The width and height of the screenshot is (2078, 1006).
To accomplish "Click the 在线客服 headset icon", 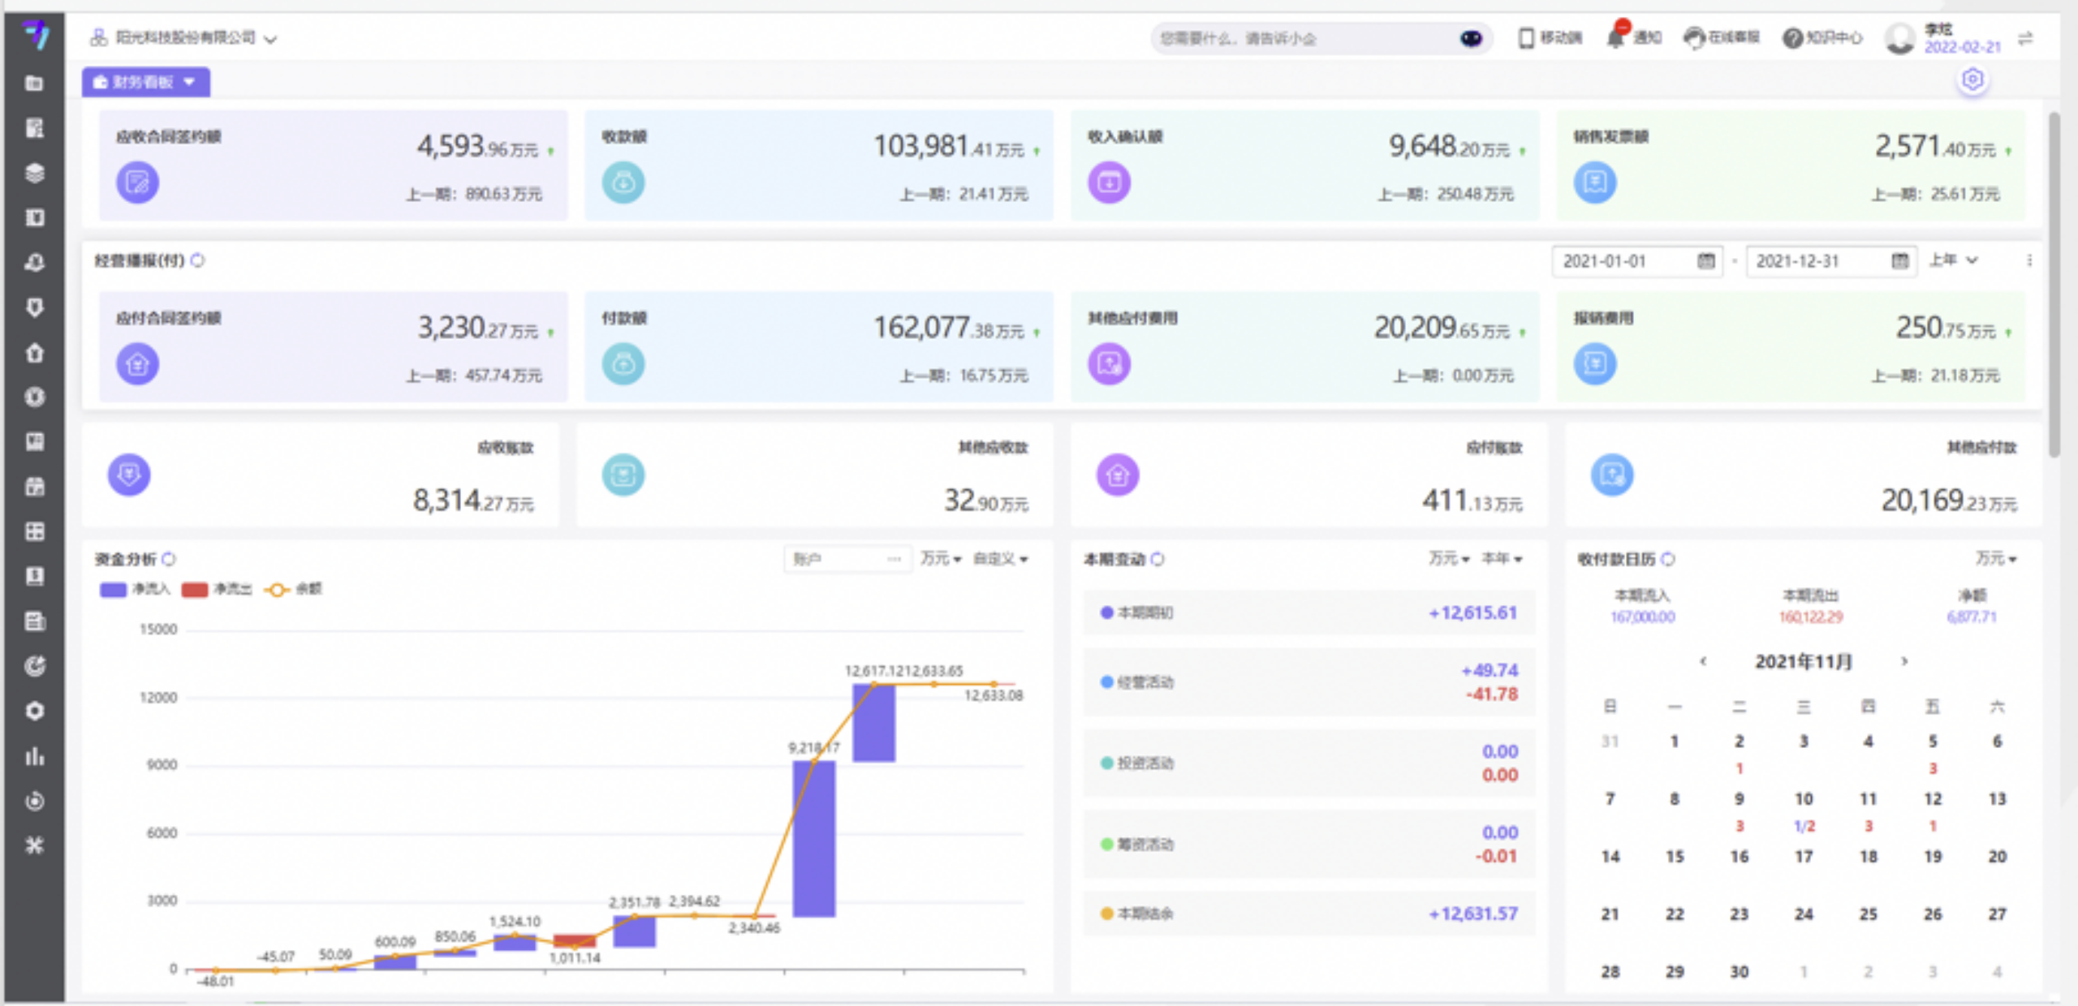I will (x=1693, y=37).
